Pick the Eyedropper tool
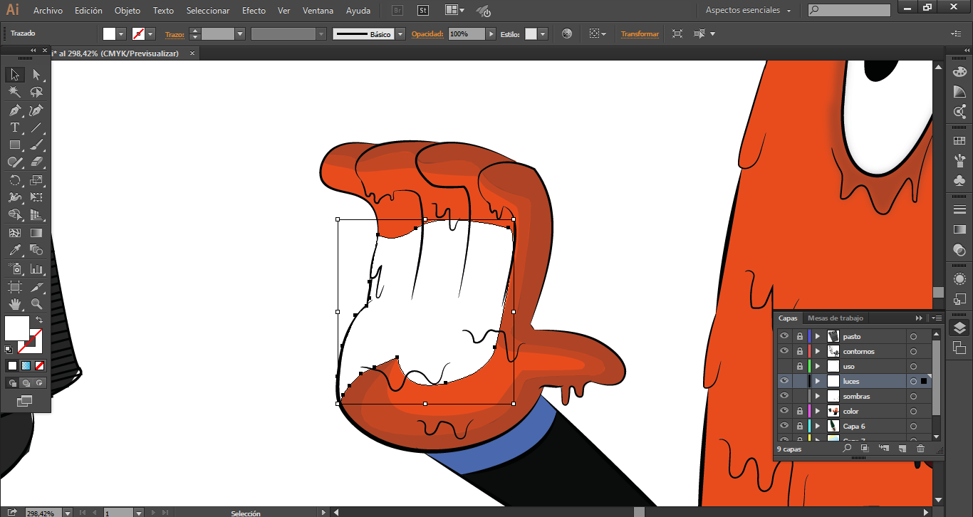Screen dimensions: 973x517 [x=14, y=250]
